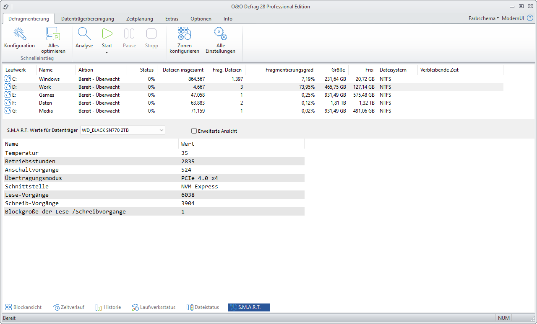Select drive F: icon in list
The height and width of the screenshot is (324, 537).
click(8, 103)
